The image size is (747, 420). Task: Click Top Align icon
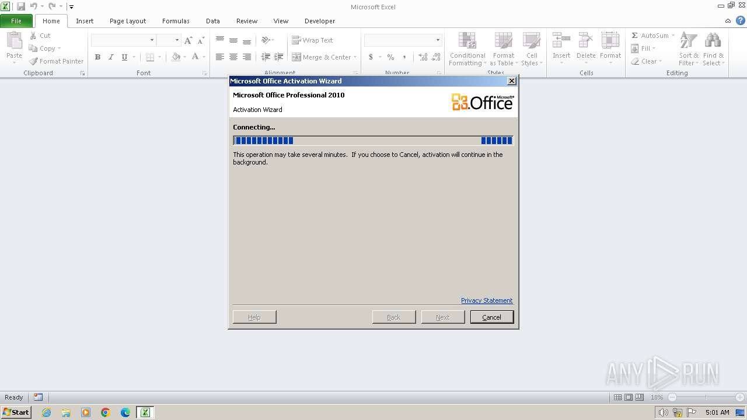click(x=220, y=40)
